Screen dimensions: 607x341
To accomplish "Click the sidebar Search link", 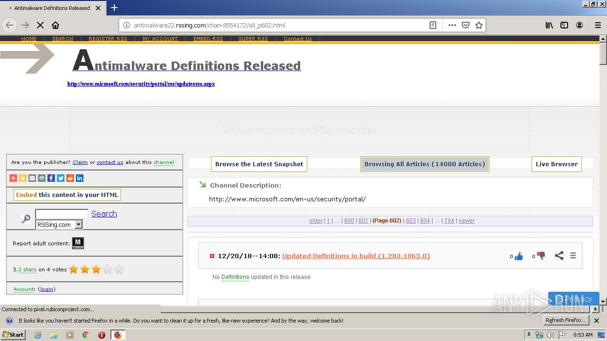I will [x=104, y=214].
